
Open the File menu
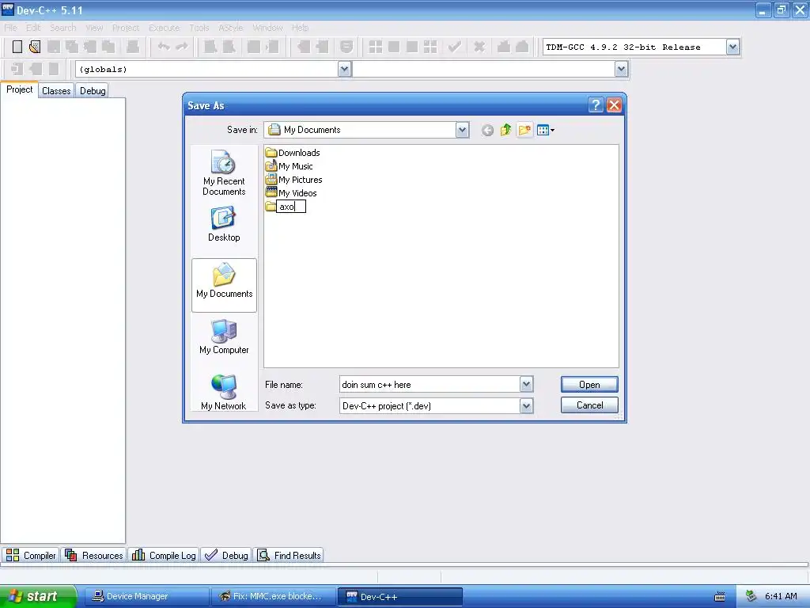pyautogui.click(x=10, y=28)
